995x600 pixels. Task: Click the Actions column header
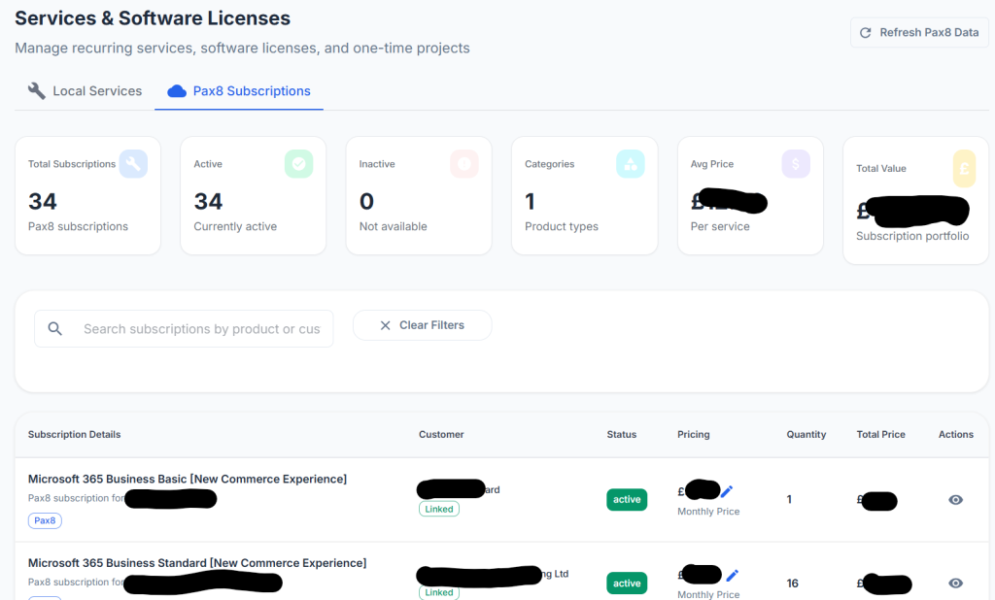tap(956, 434)
